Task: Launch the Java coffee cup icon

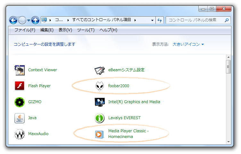Action: [x=20, y=118]
